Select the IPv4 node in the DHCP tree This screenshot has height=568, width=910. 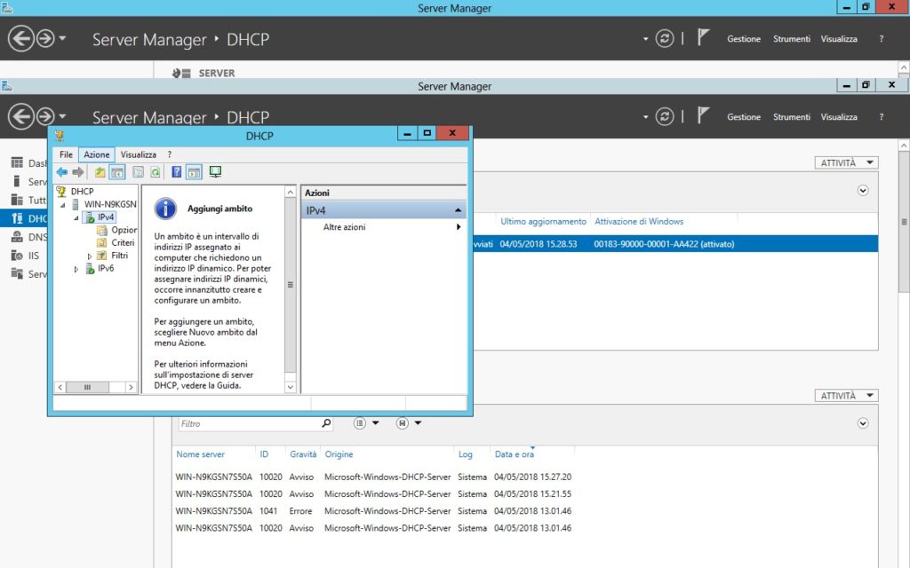[106, 217]
